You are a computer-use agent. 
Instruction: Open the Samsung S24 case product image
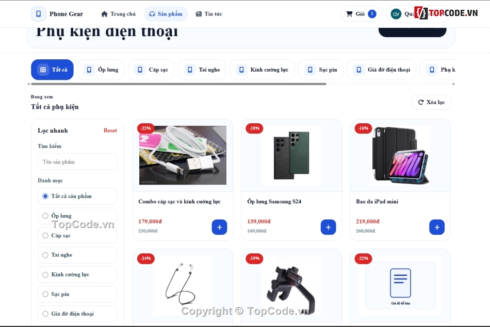[x=291, y=155]
